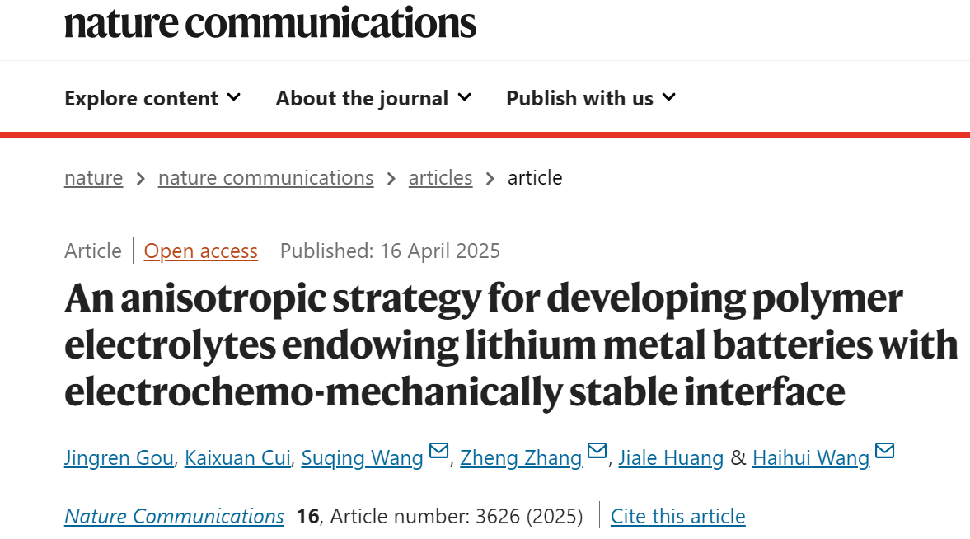Go to the nature breadcrumb link
Screen dimensions: 970x539
pyautogui.click(x=93, y=178)
